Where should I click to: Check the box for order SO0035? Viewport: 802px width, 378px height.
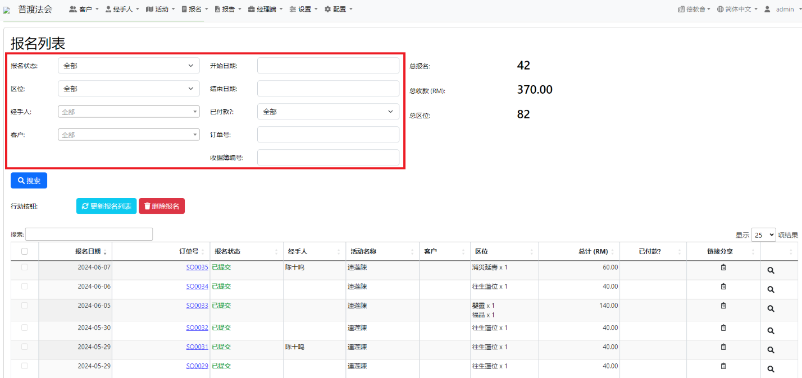click(x=24, y=267)
